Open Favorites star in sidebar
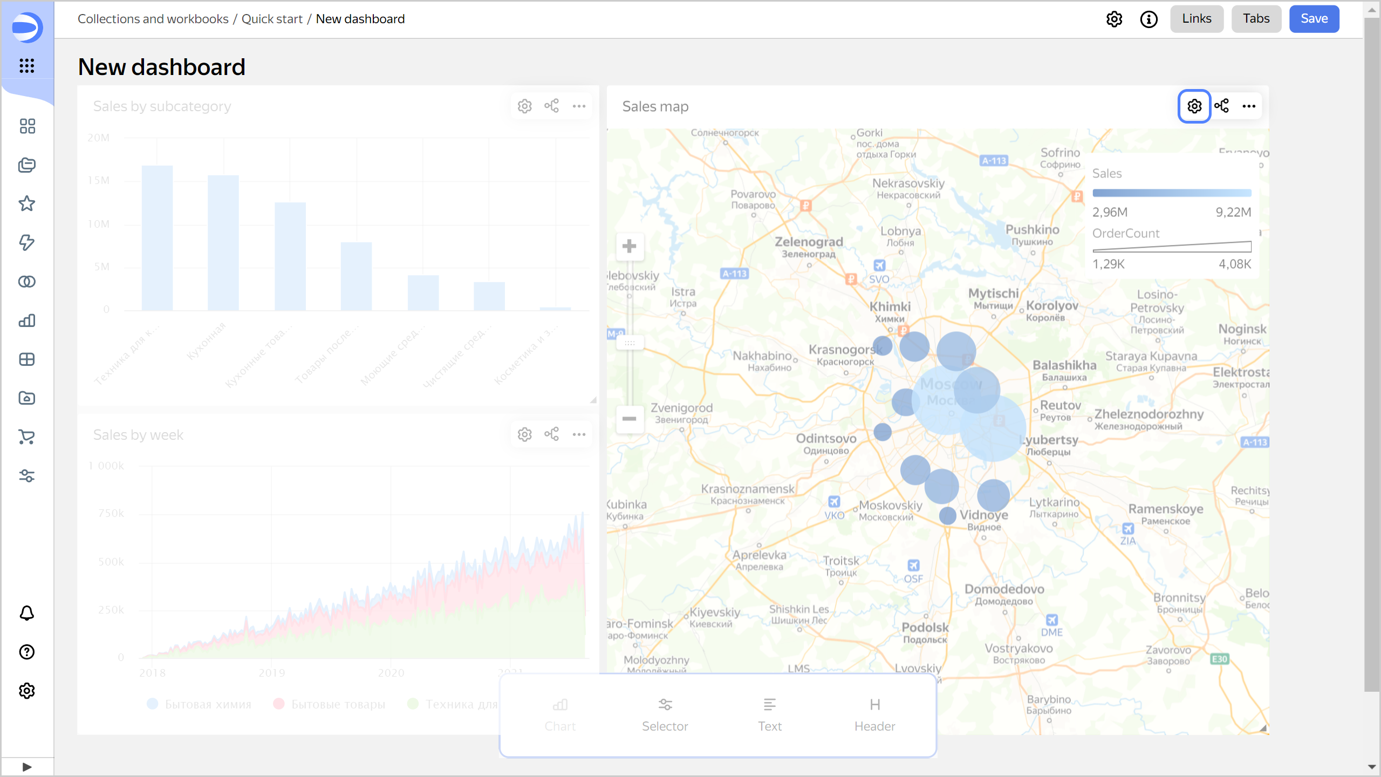Screen dimensions: 1381x777 [x=26, y=203]
